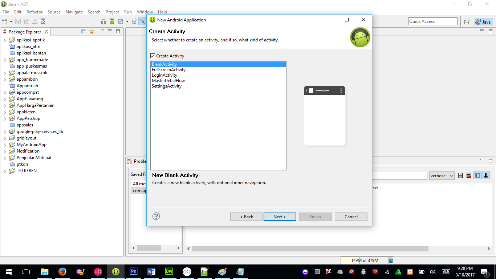The width and height of the screenshot is (496, 279).
Task: Maximize the Package Explorer view
Action: (x=118, y=31)
